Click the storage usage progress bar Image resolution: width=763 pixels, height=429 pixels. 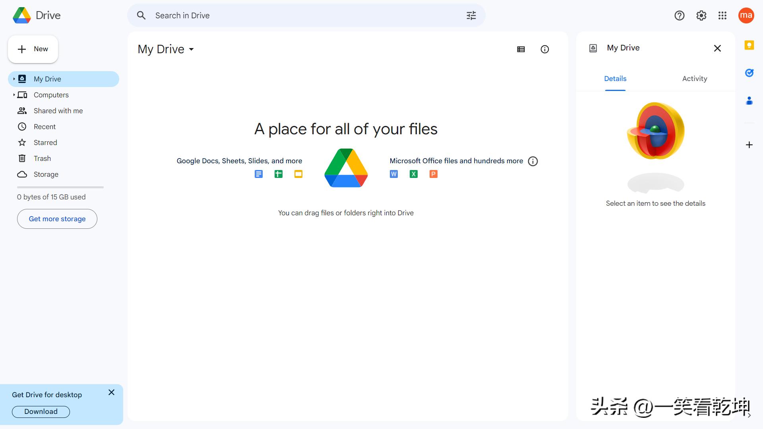coord(60,187)
